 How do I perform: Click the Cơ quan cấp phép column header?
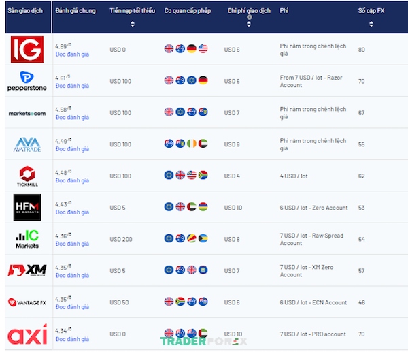point(188,11)
